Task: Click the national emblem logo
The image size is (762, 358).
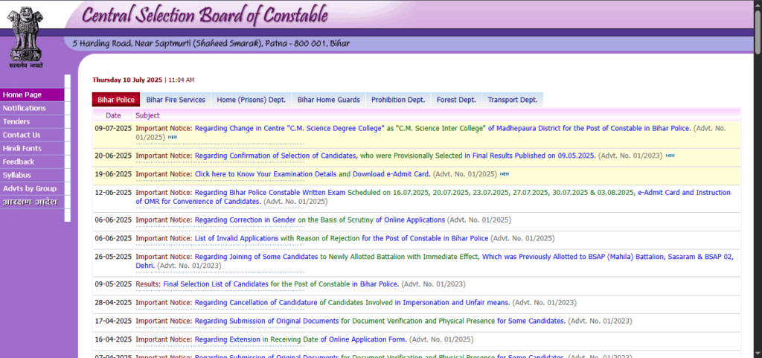Action: (26, 36)
